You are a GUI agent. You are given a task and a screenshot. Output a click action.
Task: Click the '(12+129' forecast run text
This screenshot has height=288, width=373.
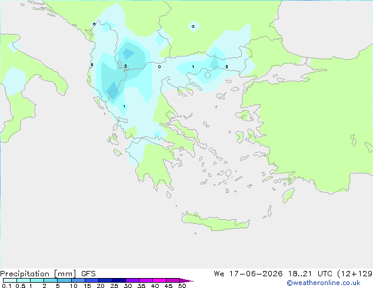355,274
